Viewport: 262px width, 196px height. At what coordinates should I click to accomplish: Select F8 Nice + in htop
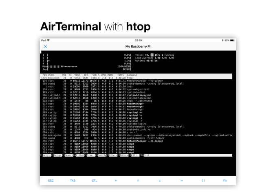click(x=123, y=155)
